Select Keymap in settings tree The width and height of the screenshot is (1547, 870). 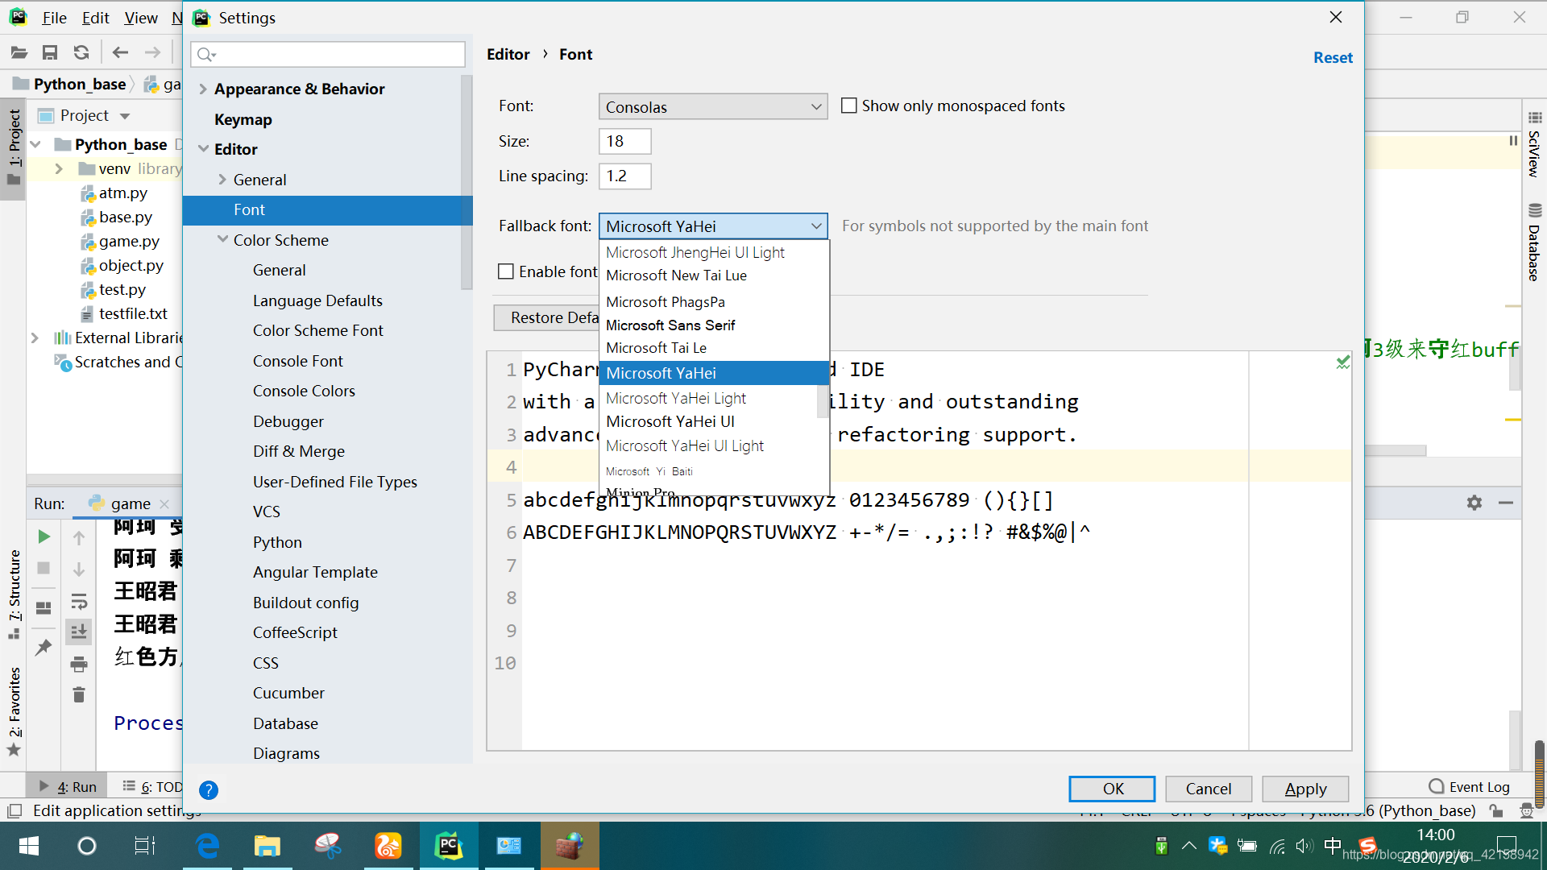click(243, 119)
